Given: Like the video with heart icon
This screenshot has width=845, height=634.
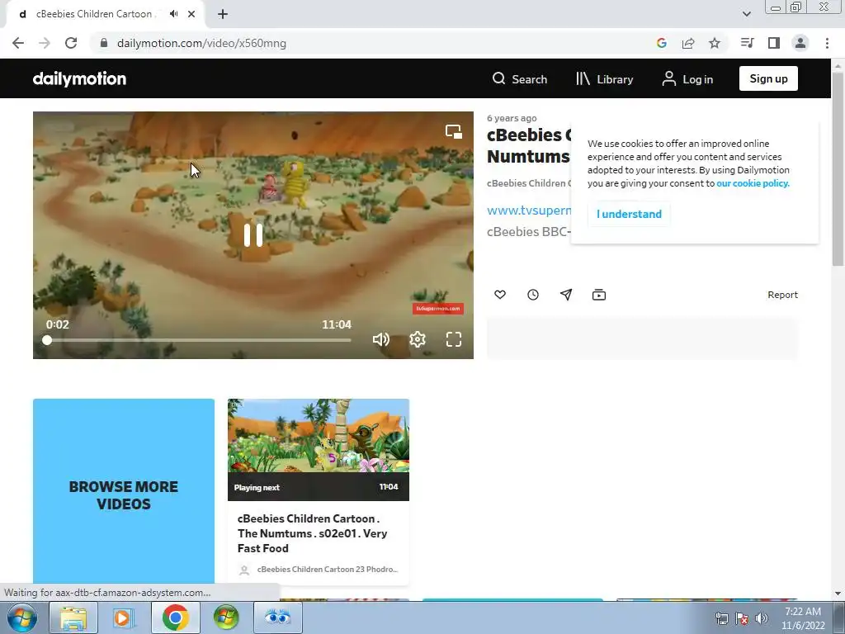Looking at the screenshot, I should click(500, 295).
